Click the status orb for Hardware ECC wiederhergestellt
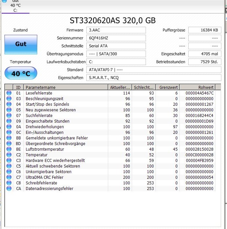The image size is (227, 229). 9,160
